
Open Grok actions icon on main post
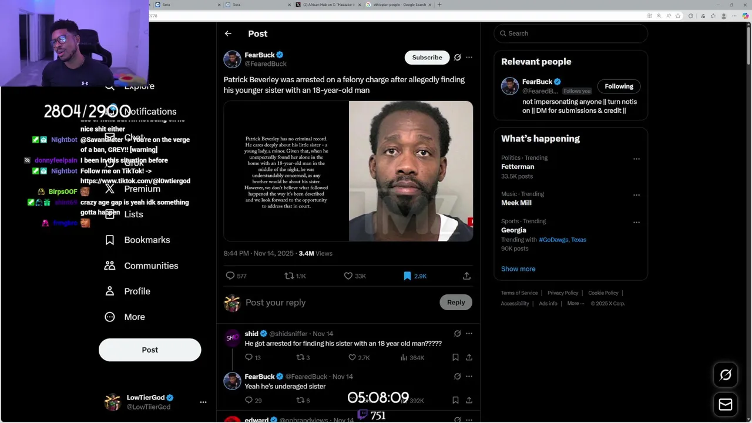point(457,58)
